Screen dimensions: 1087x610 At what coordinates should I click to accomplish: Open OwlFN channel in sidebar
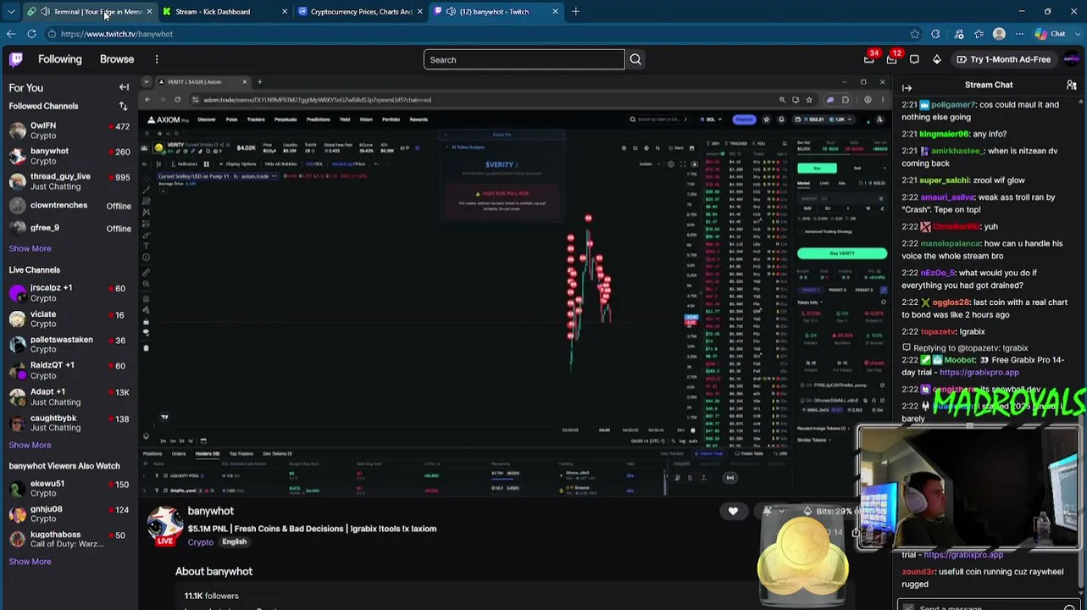pos(69,130)
